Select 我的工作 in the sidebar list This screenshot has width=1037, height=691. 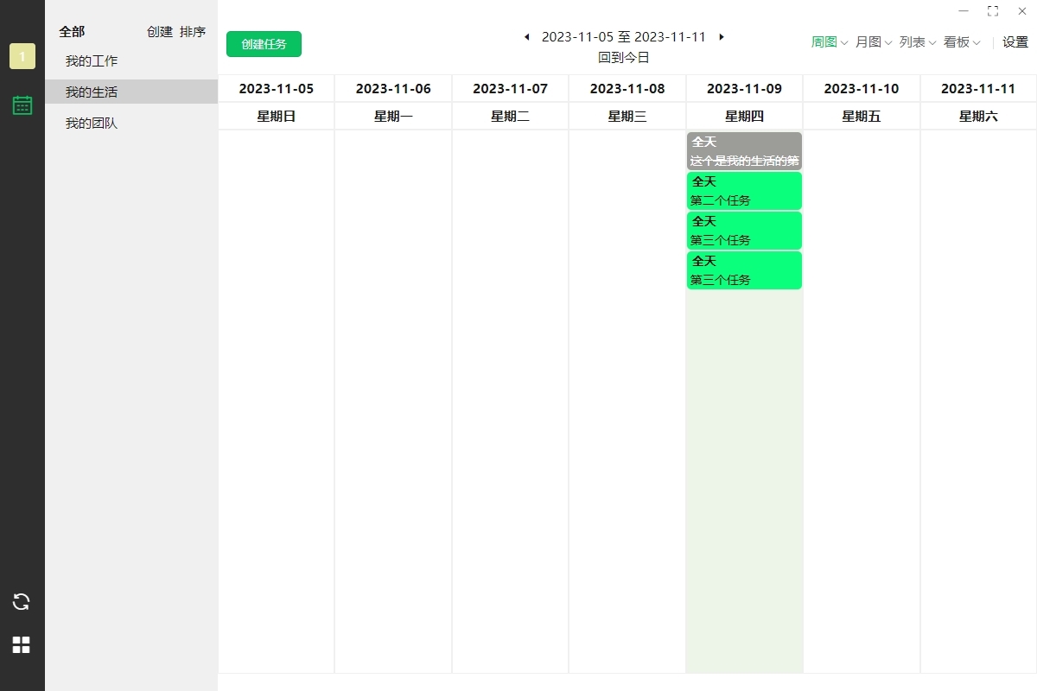pyautogui.click(x=92, y=61)
